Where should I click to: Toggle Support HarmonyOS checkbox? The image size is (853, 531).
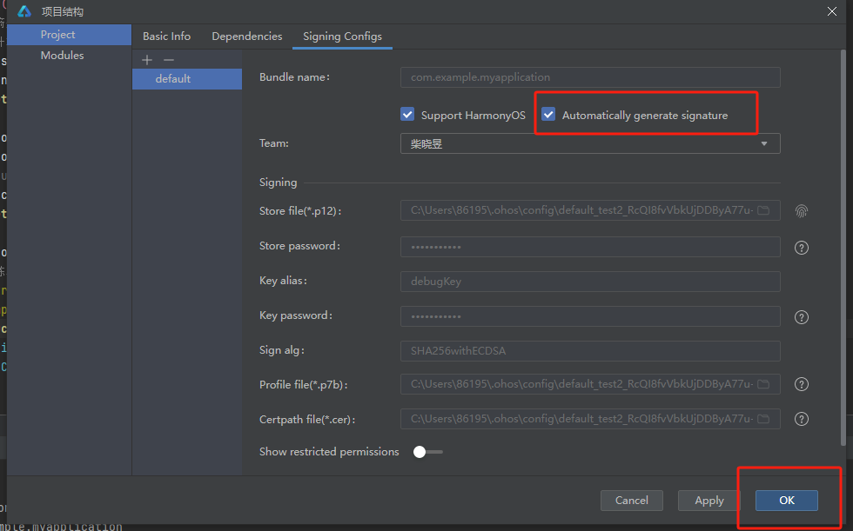(407, 114)
